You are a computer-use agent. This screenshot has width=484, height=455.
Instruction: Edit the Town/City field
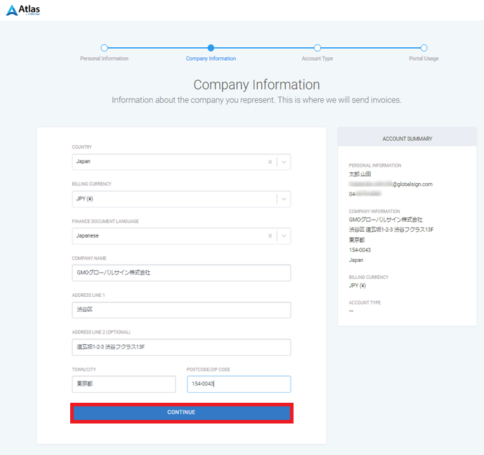124,384
